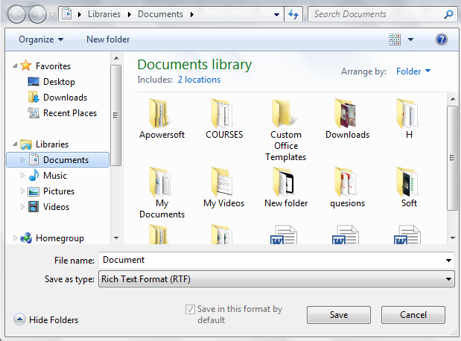Image resolution: width=461 pixels, height=341 pixels.
Task: Select the Soft folder
Action: click(x=409, y=188)
